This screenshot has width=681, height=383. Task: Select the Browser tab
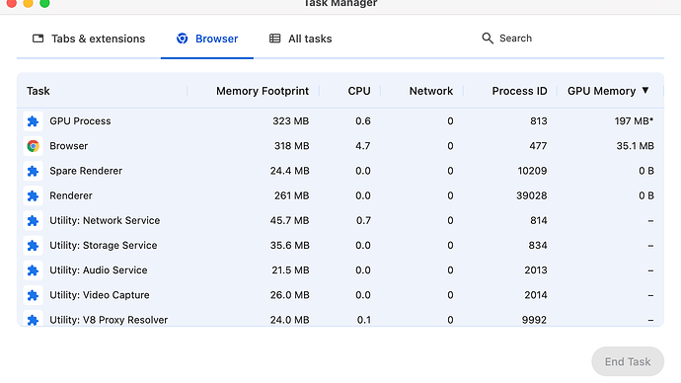pyautogui.click(x=207, y=38)
